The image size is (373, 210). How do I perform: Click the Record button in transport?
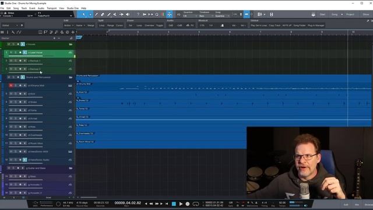(x=188, y=204)
